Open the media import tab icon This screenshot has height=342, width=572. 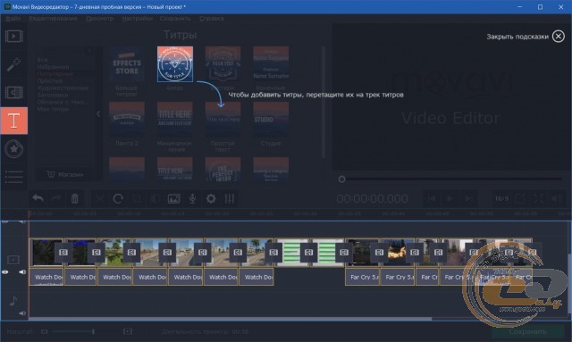tap(14, 36)
